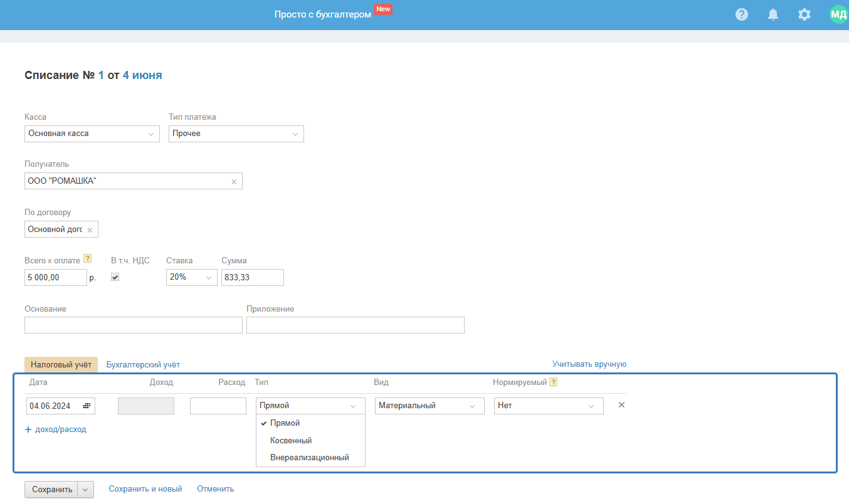Open settings gear icon
Viewport: 849px width, 501px height.
(x=804, y=14)
